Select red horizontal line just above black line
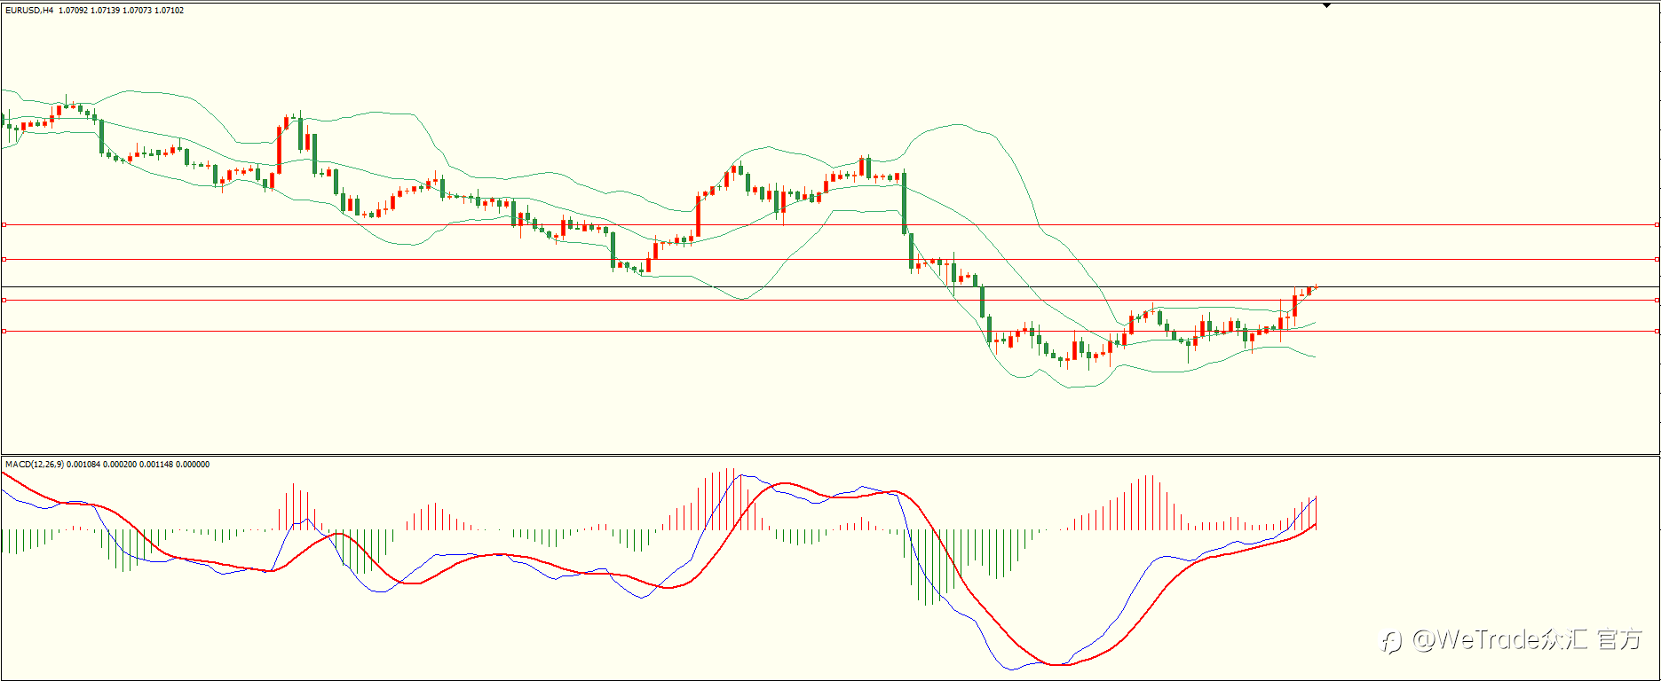Viewport: 1661px width, 681px height. coord(830,260)
